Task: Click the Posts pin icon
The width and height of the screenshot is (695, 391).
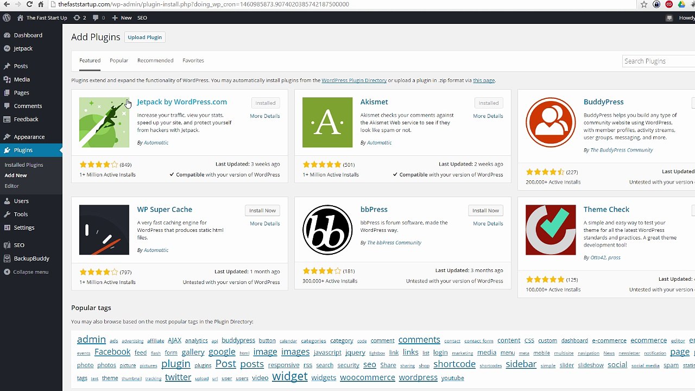Action: 7,66
